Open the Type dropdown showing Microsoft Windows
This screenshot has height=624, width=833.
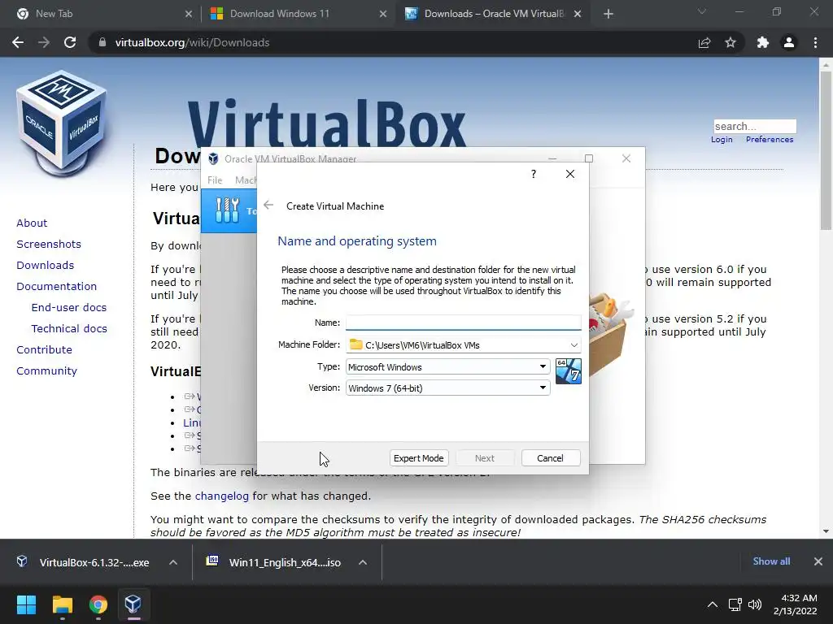448,366
